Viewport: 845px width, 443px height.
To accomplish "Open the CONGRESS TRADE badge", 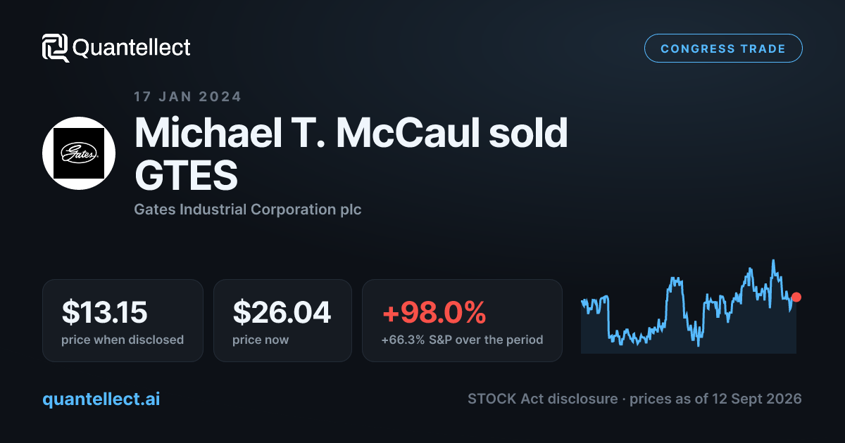I will [723, 49].
